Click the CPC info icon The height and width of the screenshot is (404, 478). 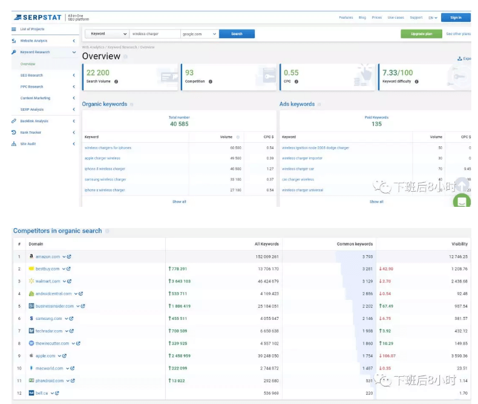[294, 81]
